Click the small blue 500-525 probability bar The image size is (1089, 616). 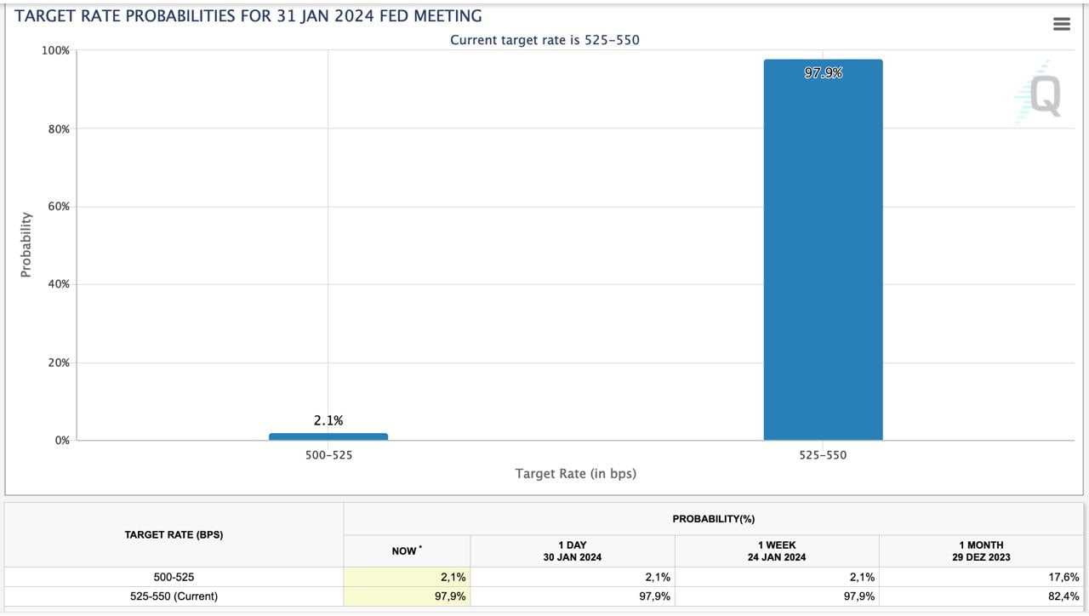click(x=328, y=436)
